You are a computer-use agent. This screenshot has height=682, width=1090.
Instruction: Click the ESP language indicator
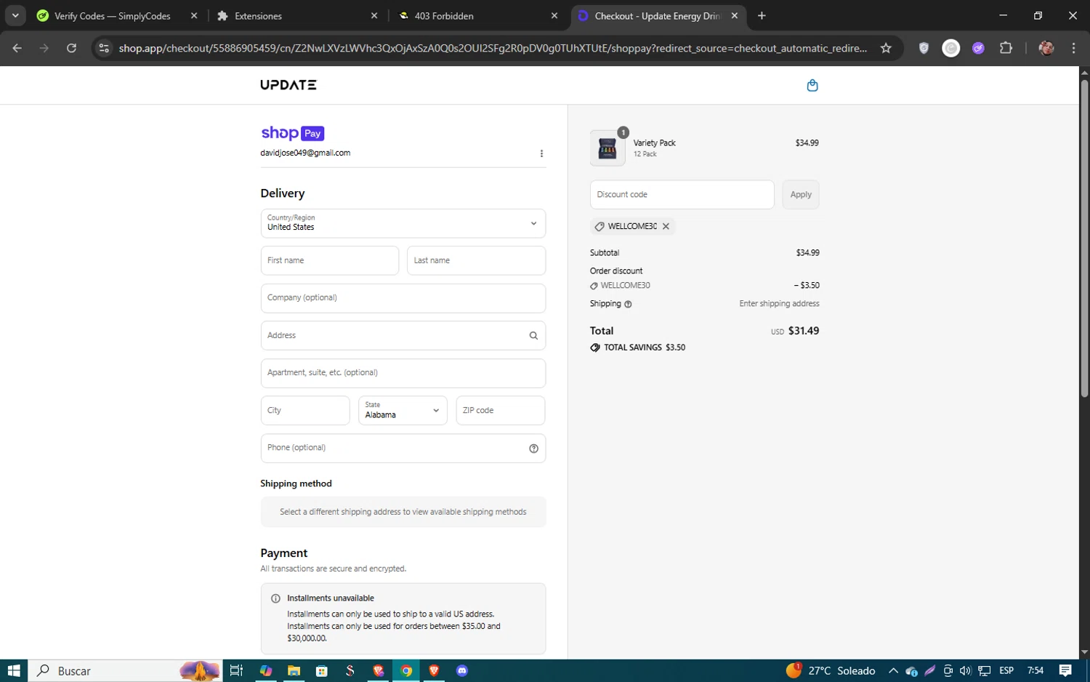tap(1006, 670)
